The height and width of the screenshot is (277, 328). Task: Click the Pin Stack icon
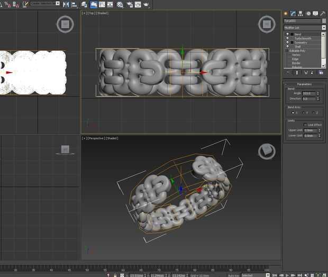tap(288, 73)
